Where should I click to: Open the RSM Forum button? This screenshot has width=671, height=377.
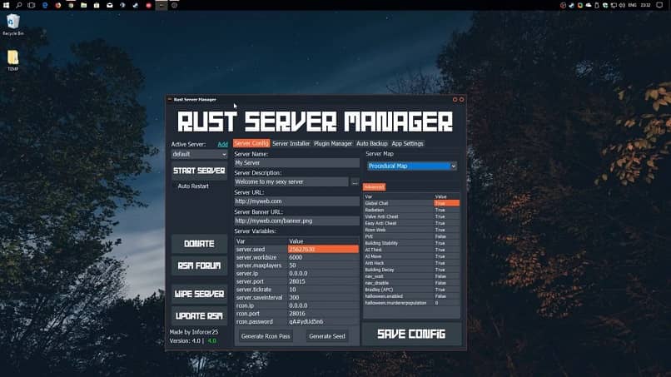coord(199,265)
